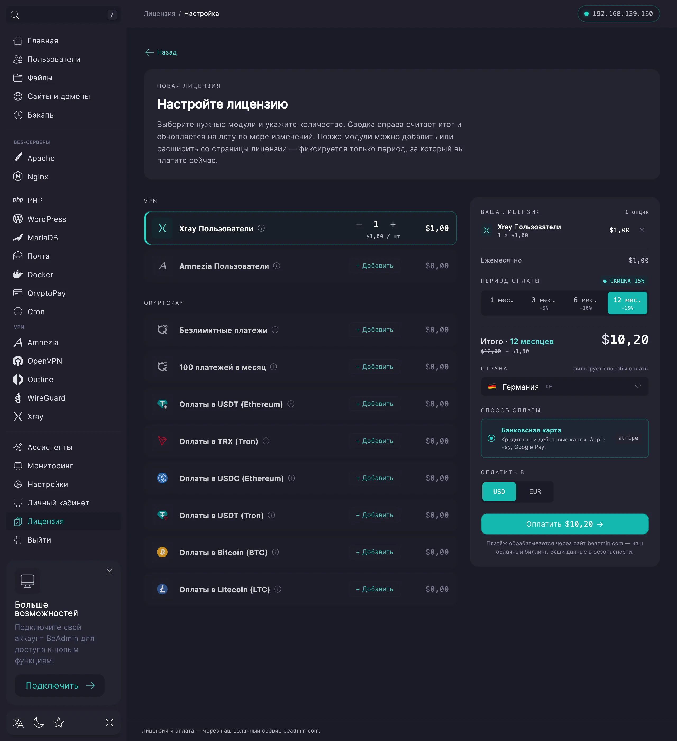This screenshot has width=677, height=741.
Task: Close the 'Больше возможностей' promo card
Action: [x=109, y=571]
